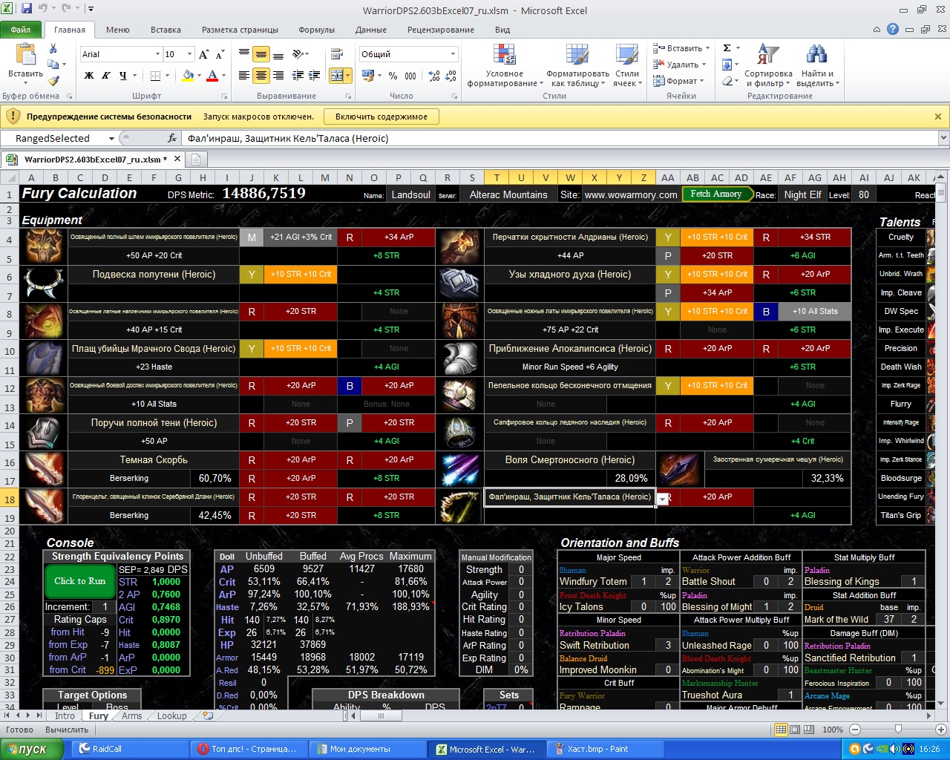Open Excel Help question mark icon

pyautogui.click(x=893, y=29)
